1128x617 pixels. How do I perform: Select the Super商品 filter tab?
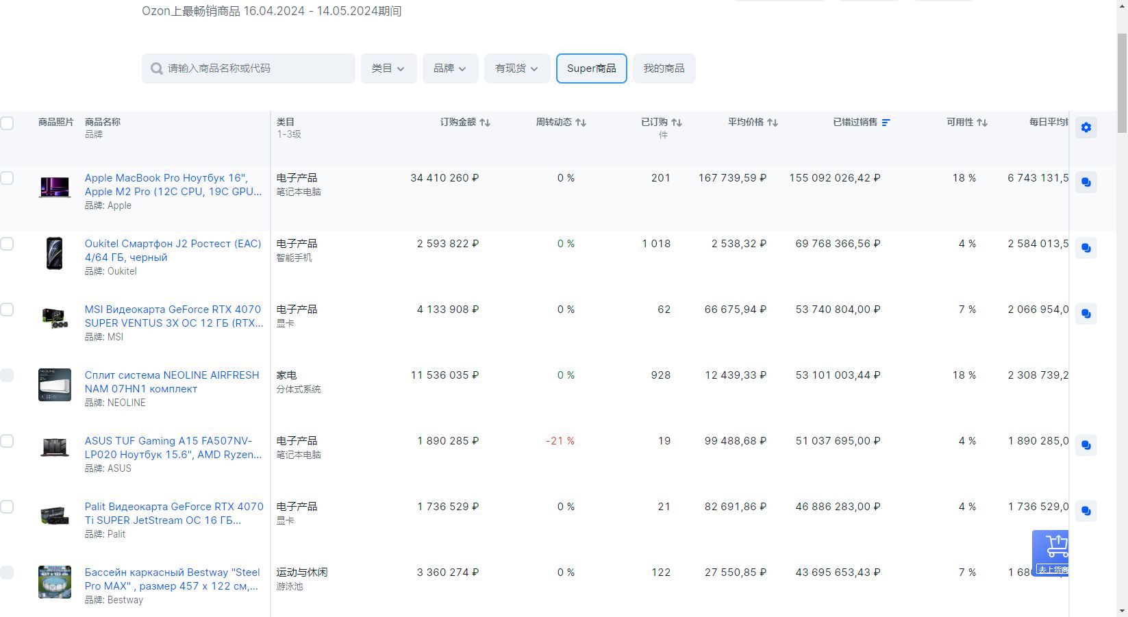592,68
